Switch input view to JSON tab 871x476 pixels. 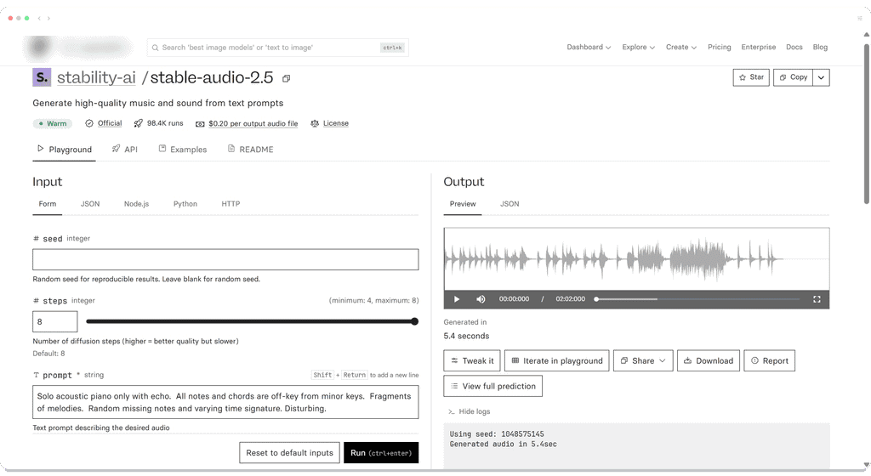point(90,204)
